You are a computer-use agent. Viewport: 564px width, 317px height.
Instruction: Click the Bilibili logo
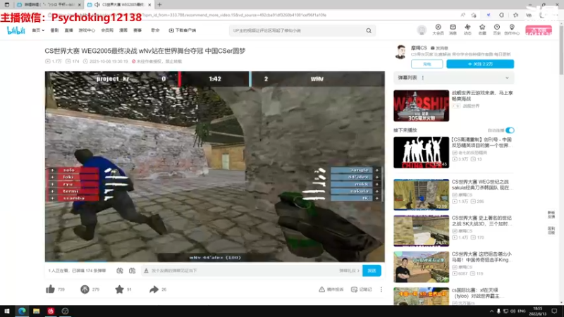click(16, 30)
